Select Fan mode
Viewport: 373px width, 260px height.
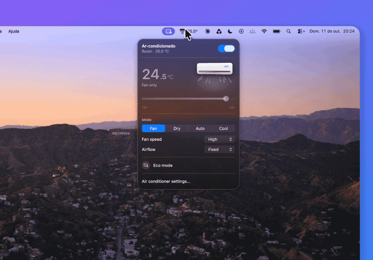153,129
